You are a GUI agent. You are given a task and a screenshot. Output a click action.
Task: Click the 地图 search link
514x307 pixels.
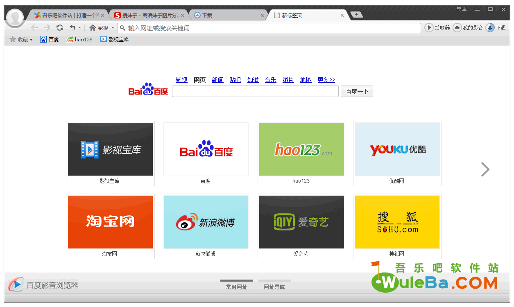(x=306, y=80)
